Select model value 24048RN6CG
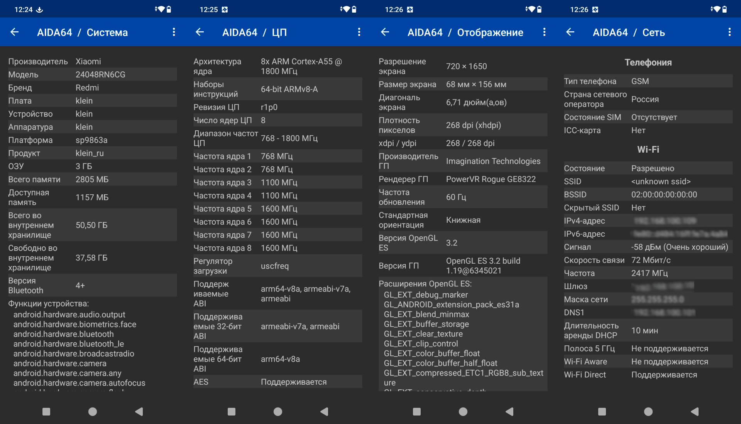Screen dimensions: 741x424 click(x=100, y=74)
